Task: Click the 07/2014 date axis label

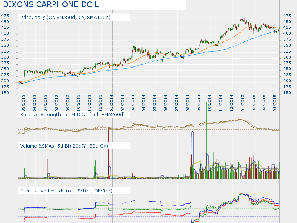Action: click(177, 103)
